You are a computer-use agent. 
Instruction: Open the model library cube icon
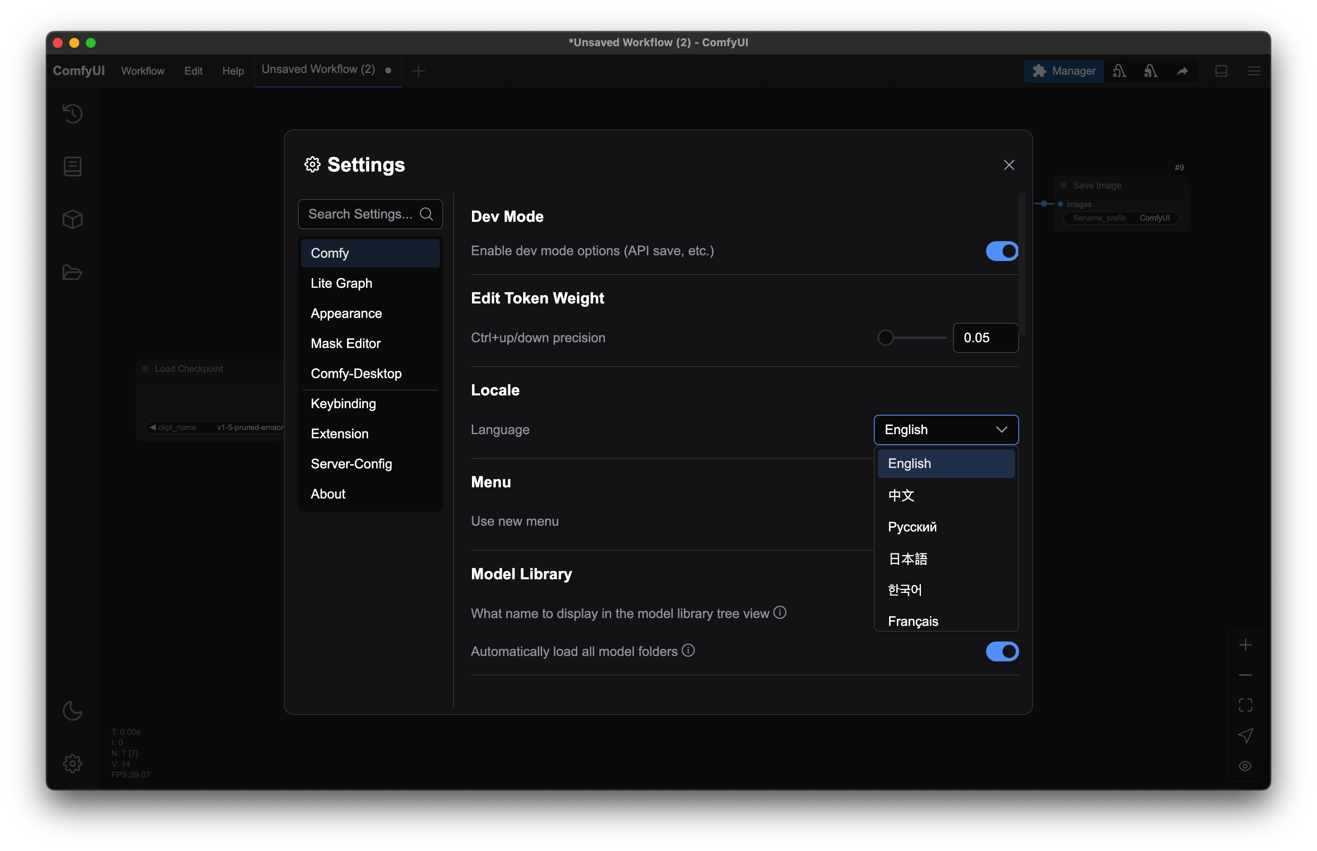[x=73, y=219]
